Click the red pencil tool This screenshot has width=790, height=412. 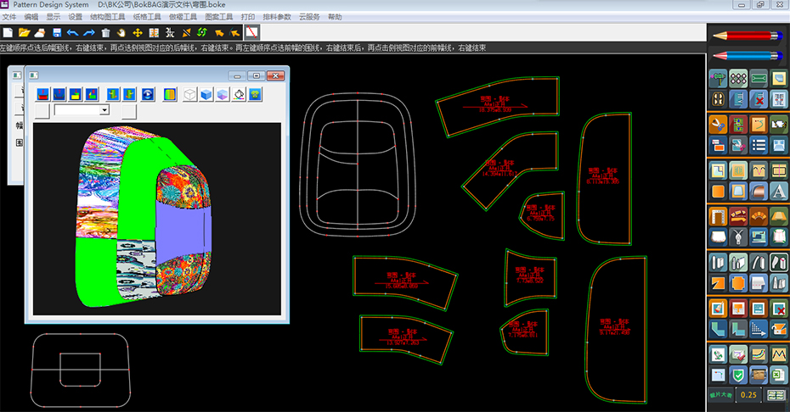749,35
